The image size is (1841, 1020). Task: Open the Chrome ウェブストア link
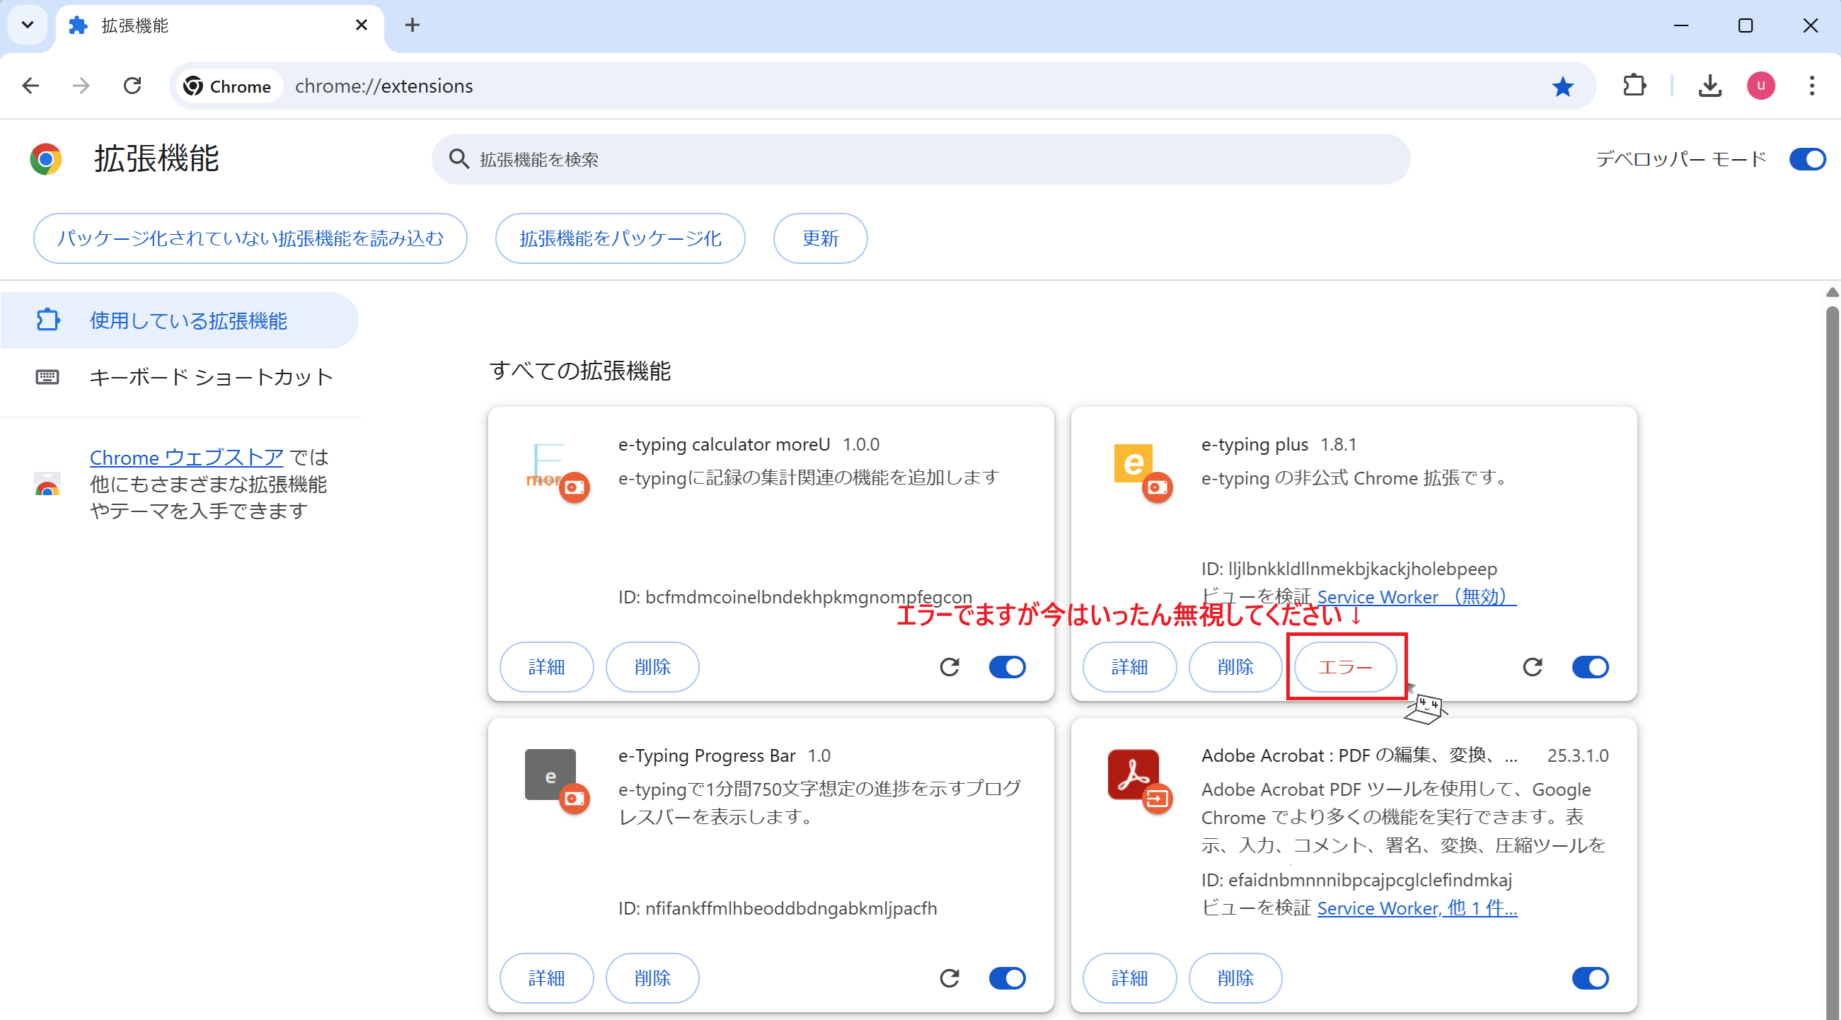point(187,457)
